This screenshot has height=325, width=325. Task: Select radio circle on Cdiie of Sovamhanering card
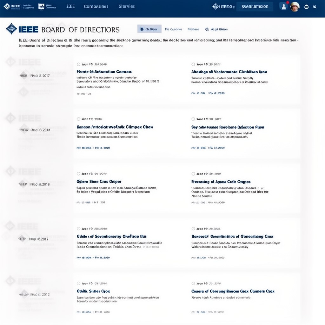tap(78, 229)
